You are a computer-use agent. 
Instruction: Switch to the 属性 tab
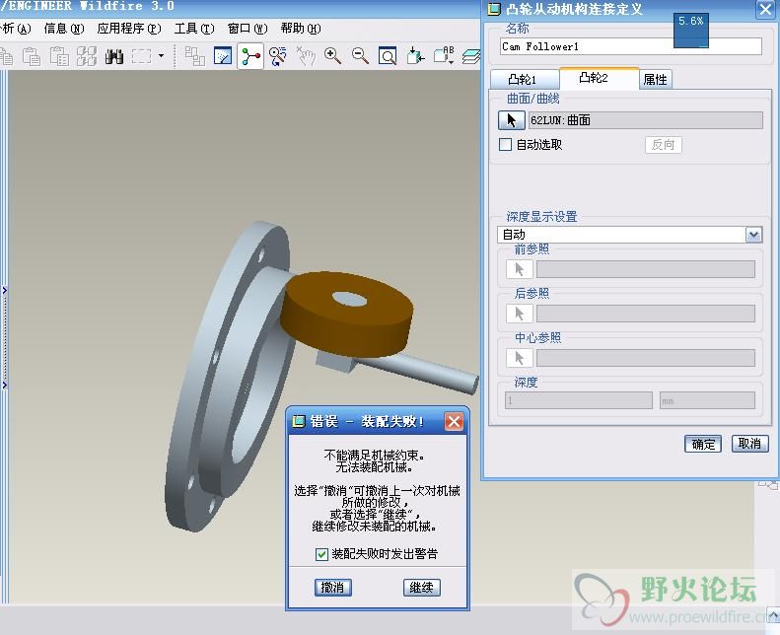coord(655,80)
